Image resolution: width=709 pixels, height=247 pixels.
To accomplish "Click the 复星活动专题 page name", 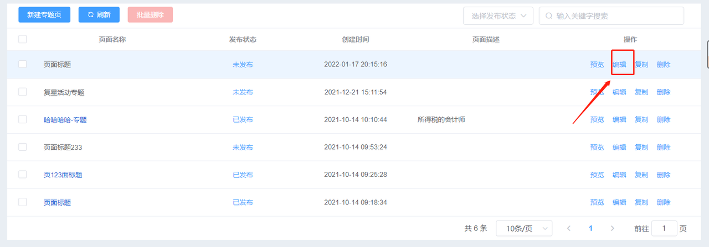I will coord(64,92).
